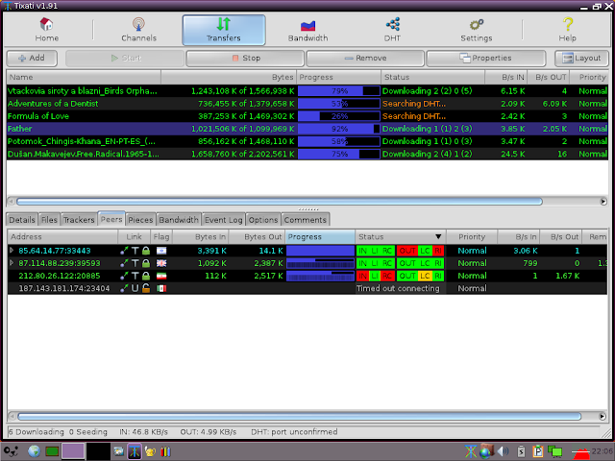Click the OUT status indicator of peer 85.64.14.77
Screen dimensions: 615x461
point(407,251)
